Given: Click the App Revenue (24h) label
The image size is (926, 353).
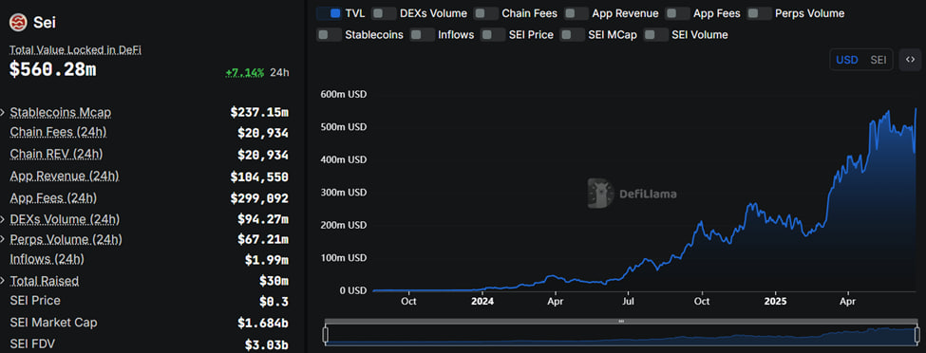Looking at the screenshot, I should pyautogui.click(x=65, y=176).
